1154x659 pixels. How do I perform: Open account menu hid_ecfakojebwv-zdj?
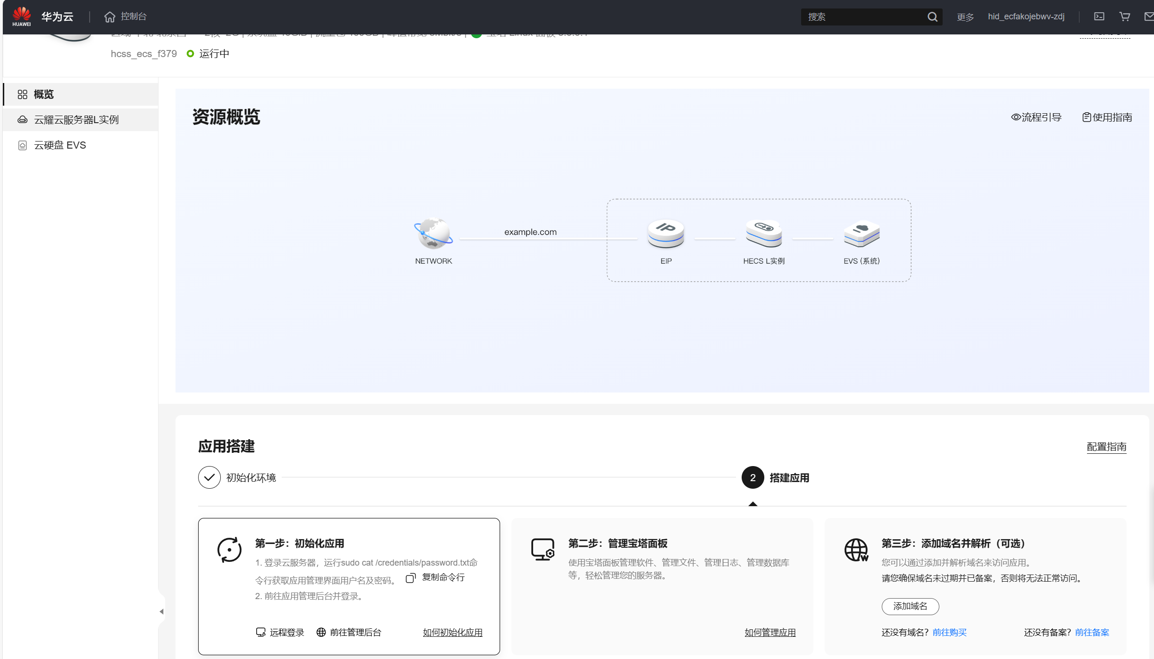pyautogui.click(x=1026, y=17)
